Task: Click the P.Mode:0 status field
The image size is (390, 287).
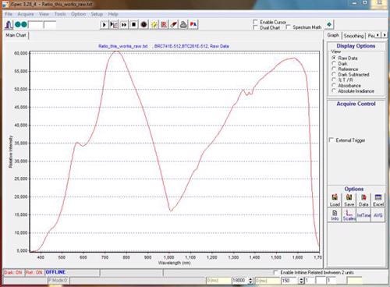Action: tap(58, 281)
